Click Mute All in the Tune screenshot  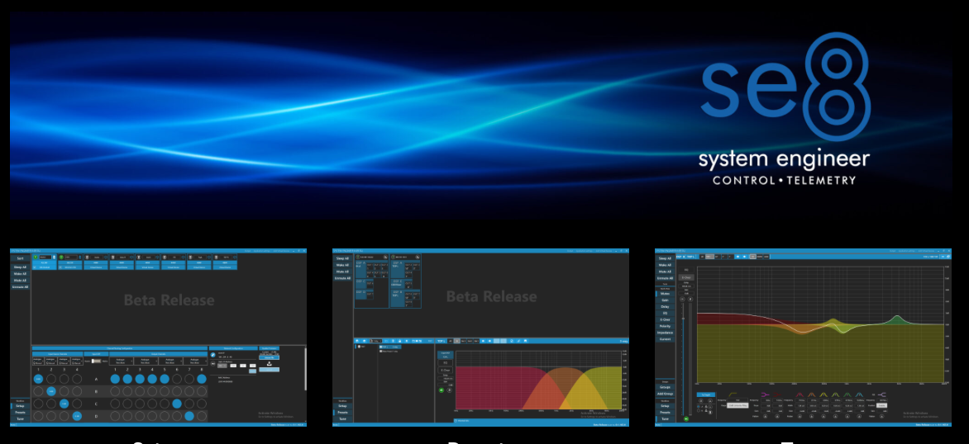[x=665, y=272]
